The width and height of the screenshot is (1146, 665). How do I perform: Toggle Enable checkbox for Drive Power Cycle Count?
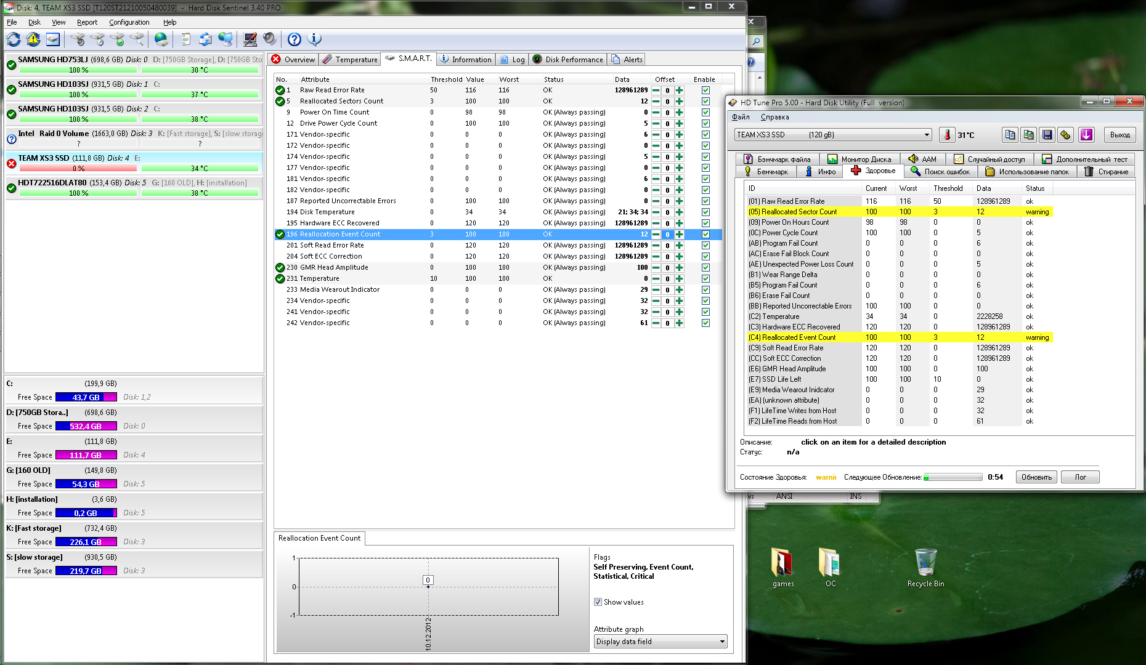(705, 124)
